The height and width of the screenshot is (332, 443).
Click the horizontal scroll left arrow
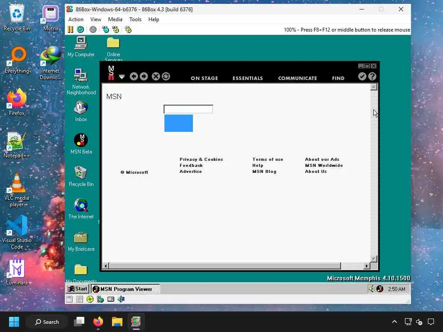[x=106, y=266]
